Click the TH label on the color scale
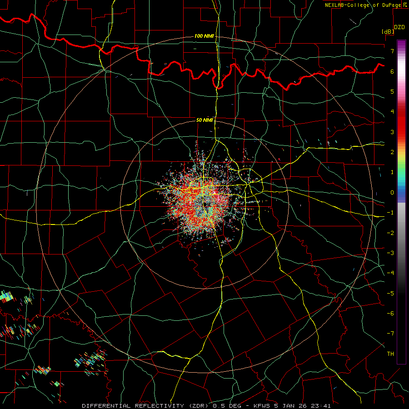Screen dimensions: 409x409 tap(390, 354)
